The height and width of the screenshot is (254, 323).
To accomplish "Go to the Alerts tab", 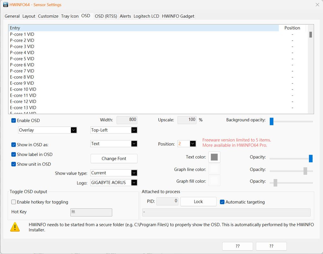I will pyautogui.click(x=125, y=16).
